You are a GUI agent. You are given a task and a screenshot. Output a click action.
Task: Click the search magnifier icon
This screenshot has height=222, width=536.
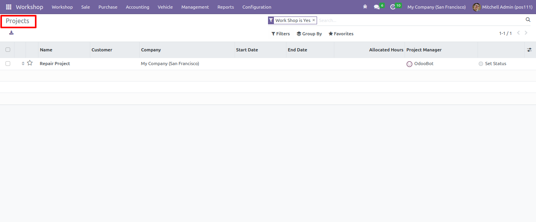tap(528, 20)
